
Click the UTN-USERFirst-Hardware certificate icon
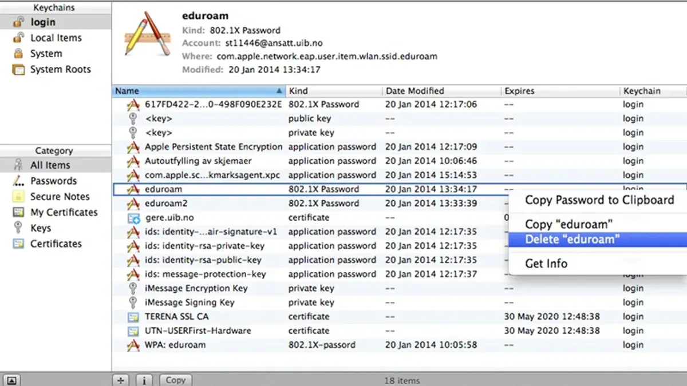click(133, 331)
